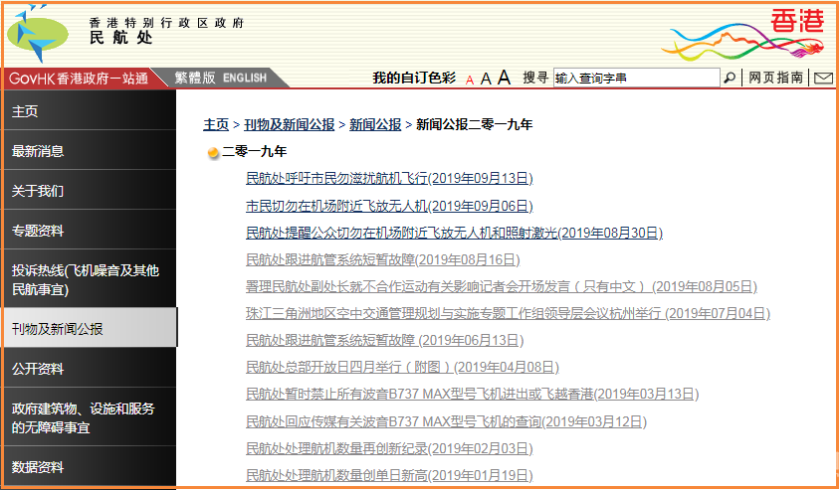Open B737 MAX enquiry 2019年03月12日 release

(446, 422)
